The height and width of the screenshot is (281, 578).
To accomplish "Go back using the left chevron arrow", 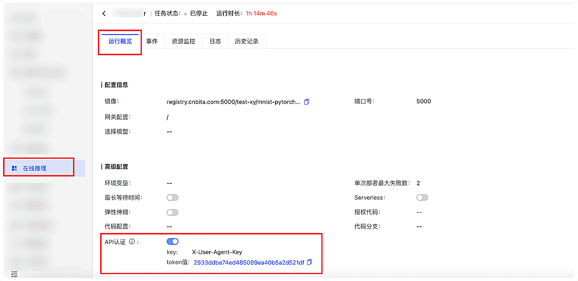I will 104,13.
